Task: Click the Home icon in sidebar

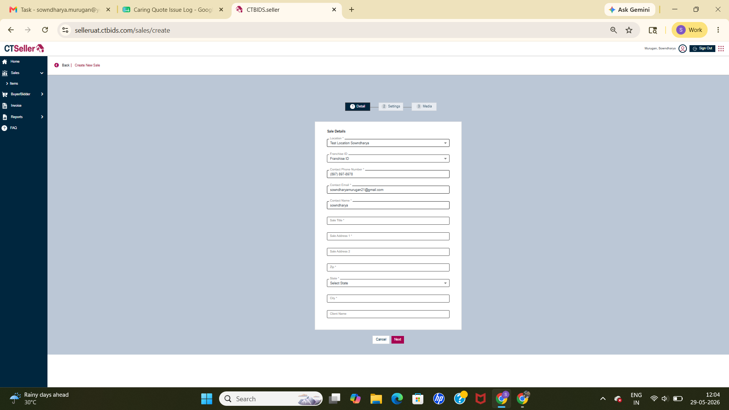Action: (5, 61)
